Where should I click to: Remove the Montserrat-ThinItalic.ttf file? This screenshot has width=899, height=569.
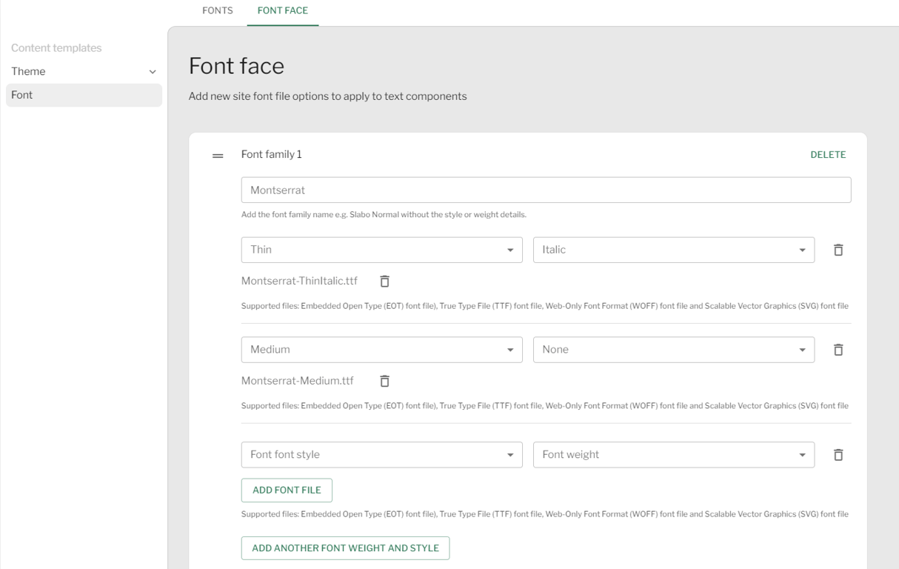click(x=384, y=282)
